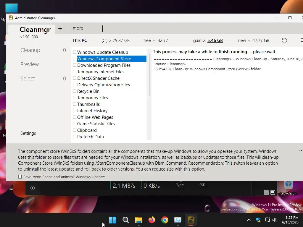The image size is (303, 227).
Task: Click the 5:21:54 PM Clean-up log entry
Action: (x=207, y=69)
